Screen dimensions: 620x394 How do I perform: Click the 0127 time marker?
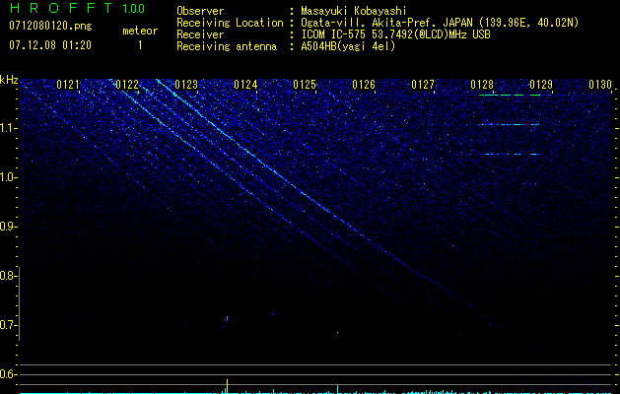tap(423, 85)
